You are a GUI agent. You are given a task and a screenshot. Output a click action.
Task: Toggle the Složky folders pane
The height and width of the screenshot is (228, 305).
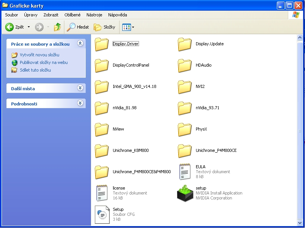click(x=104, y=27)
